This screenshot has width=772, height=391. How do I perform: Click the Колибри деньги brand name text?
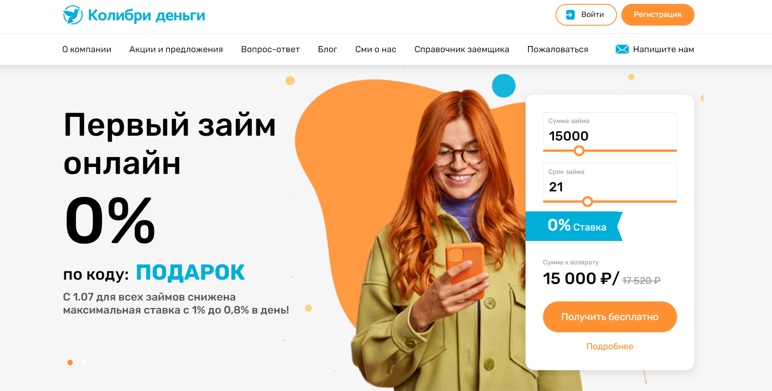146,15
